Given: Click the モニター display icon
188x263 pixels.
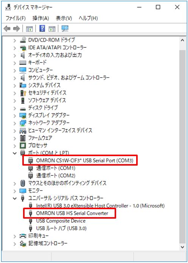Looking at the screenshot, I should pyautogui.click(x=23, y=191).
